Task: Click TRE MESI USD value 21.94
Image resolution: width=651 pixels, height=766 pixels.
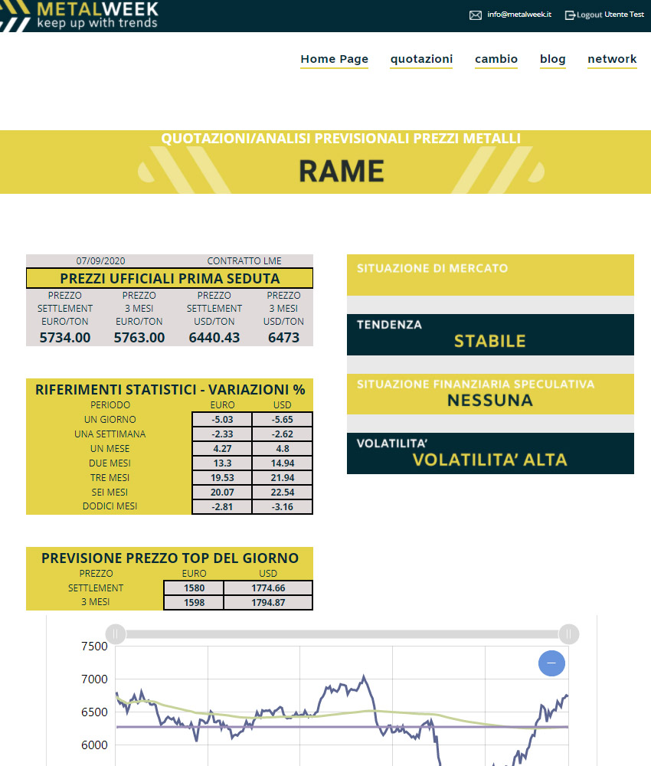Action: [x=283, y=478]
